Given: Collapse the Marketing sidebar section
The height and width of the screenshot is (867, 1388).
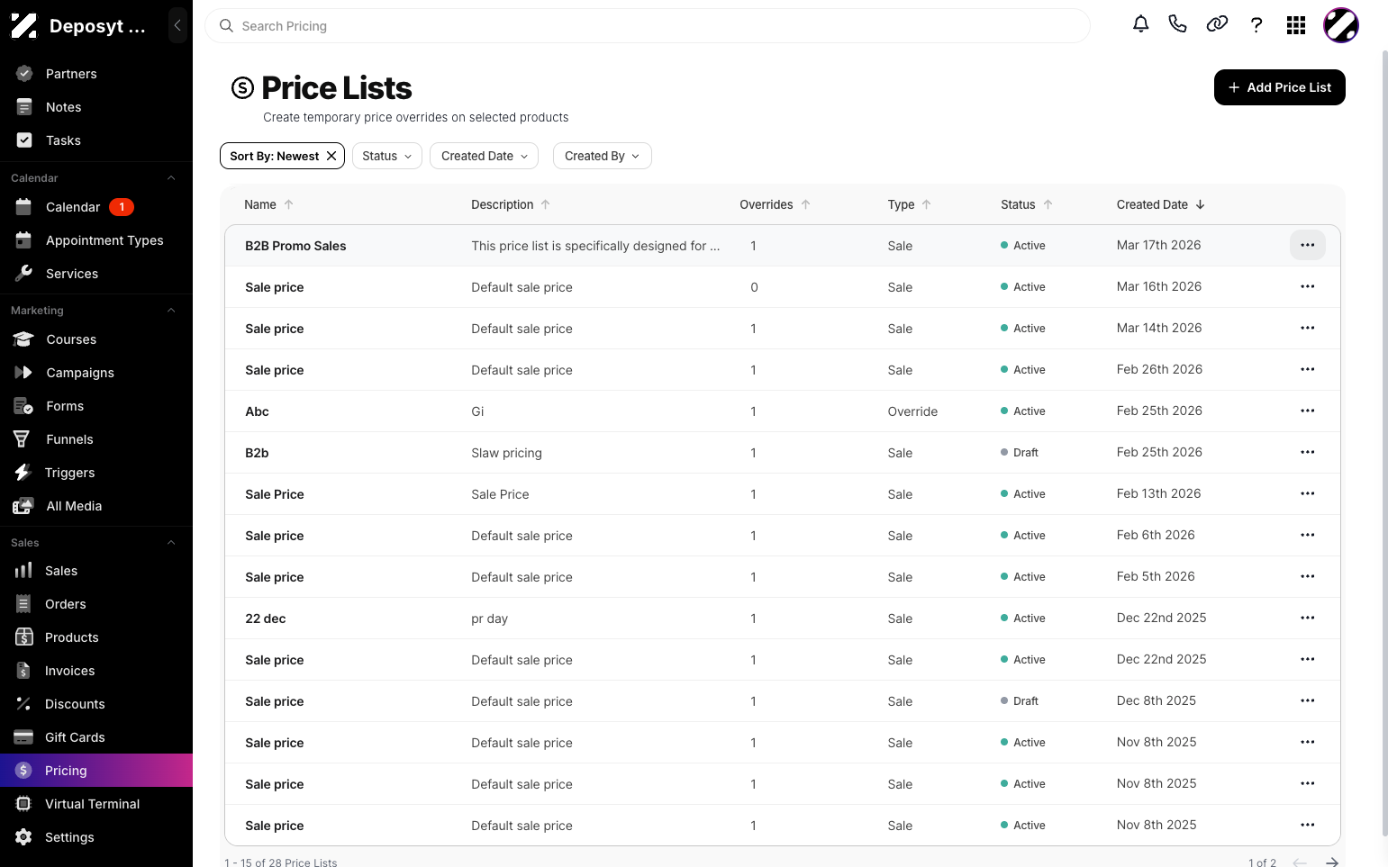Looking at the screenshot, I should [x=171, y=311].
